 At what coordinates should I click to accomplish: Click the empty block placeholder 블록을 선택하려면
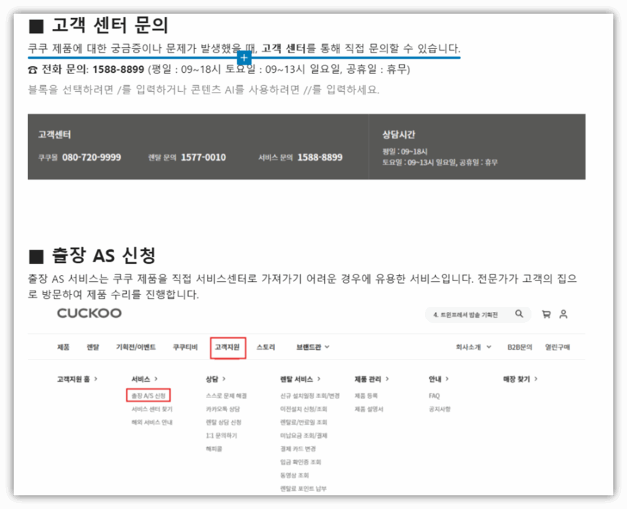(203, 89)
